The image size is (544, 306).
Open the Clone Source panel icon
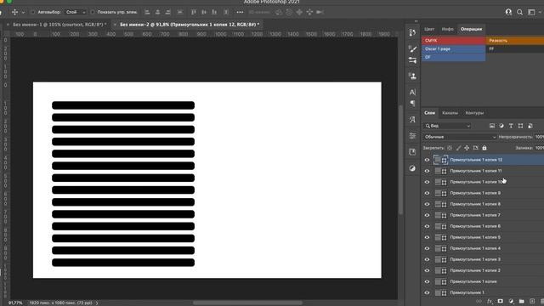[412, 76]
